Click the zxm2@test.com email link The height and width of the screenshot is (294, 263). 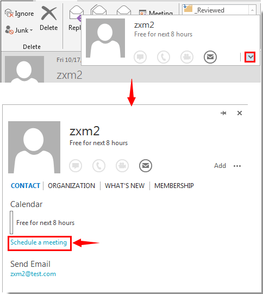(x=33, y=274)
